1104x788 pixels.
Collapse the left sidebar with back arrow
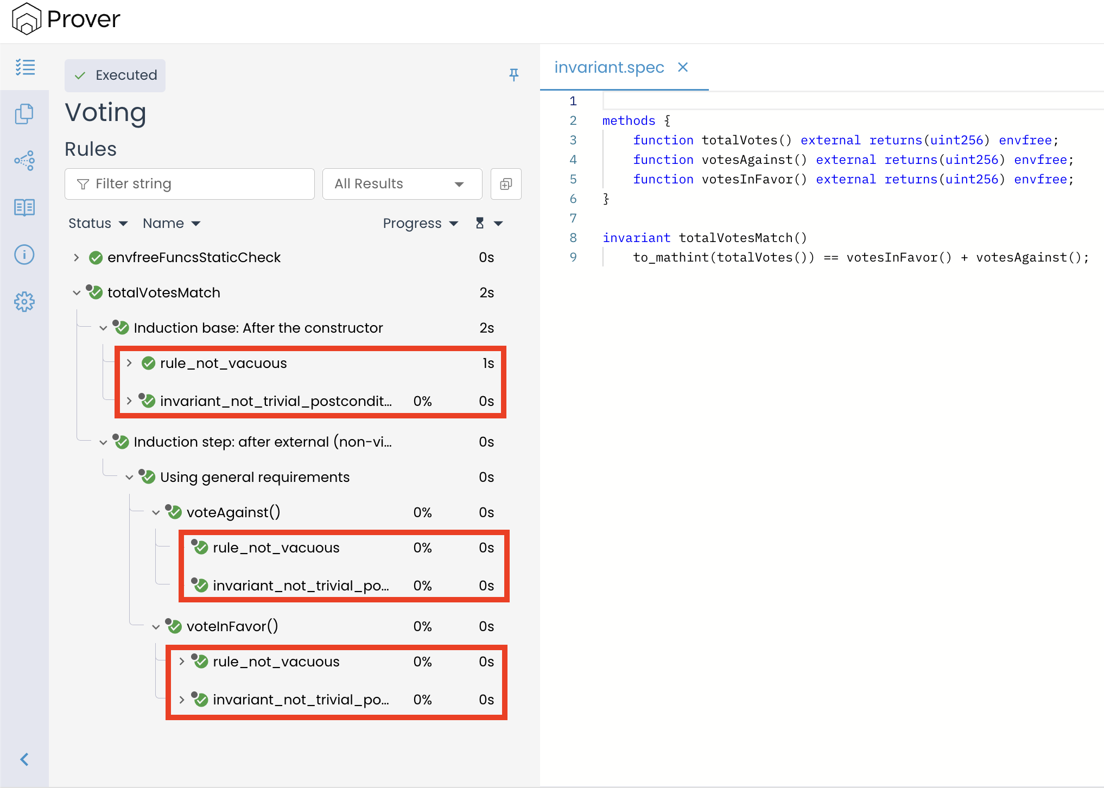click(24, 759)
